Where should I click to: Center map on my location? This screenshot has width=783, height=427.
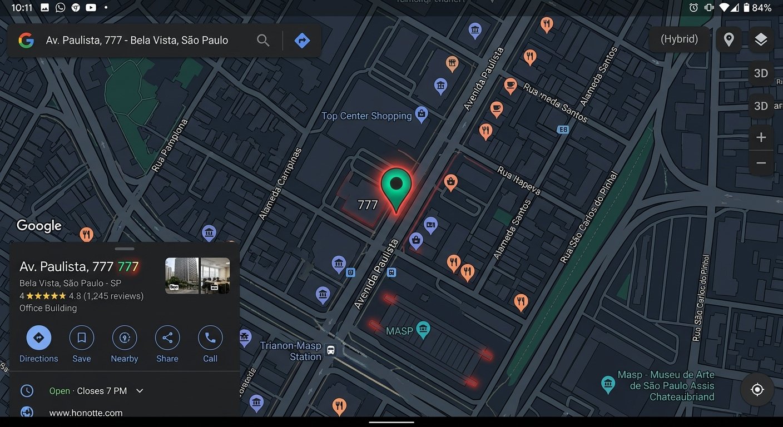coord(757,390)
